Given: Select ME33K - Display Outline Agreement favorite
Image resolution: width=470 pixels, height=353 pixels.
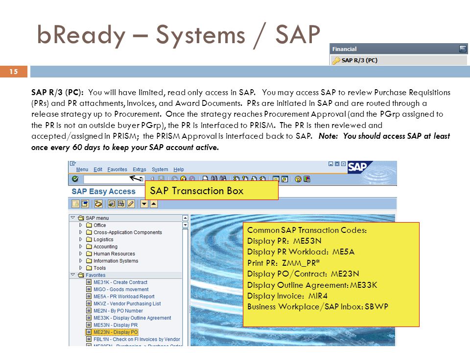Looking at the screenshot, I should tap(132, 318).
